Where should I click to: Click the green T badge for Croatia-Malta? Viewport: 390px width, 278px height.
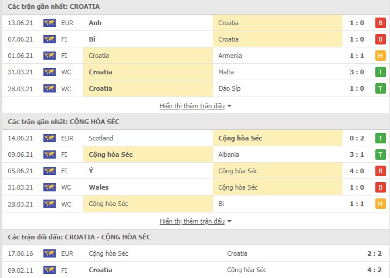380,72
